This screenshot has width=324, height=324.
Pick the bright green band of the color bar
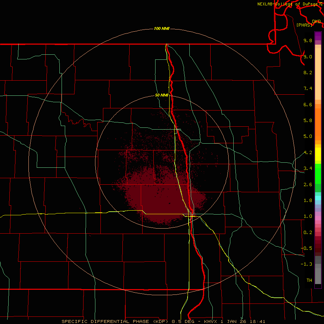coord(318,174)
